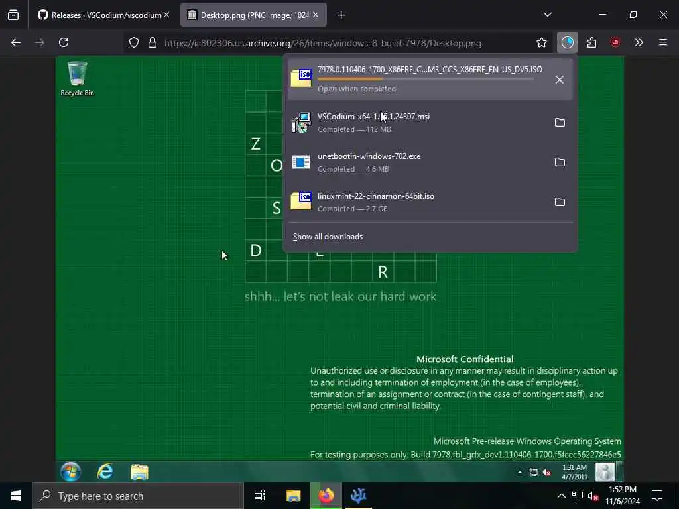Bookmark this page with the star

point(541,43)
